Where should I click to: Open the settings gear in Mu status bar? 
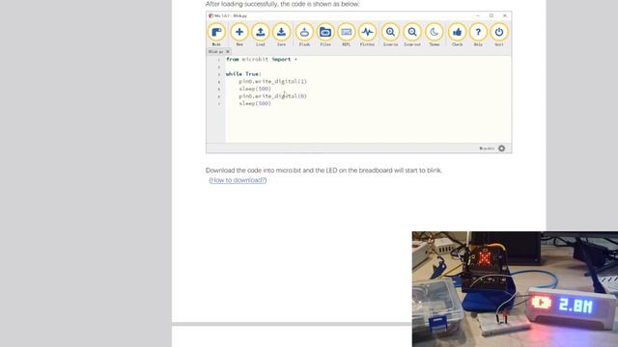[x=501, y=148]
